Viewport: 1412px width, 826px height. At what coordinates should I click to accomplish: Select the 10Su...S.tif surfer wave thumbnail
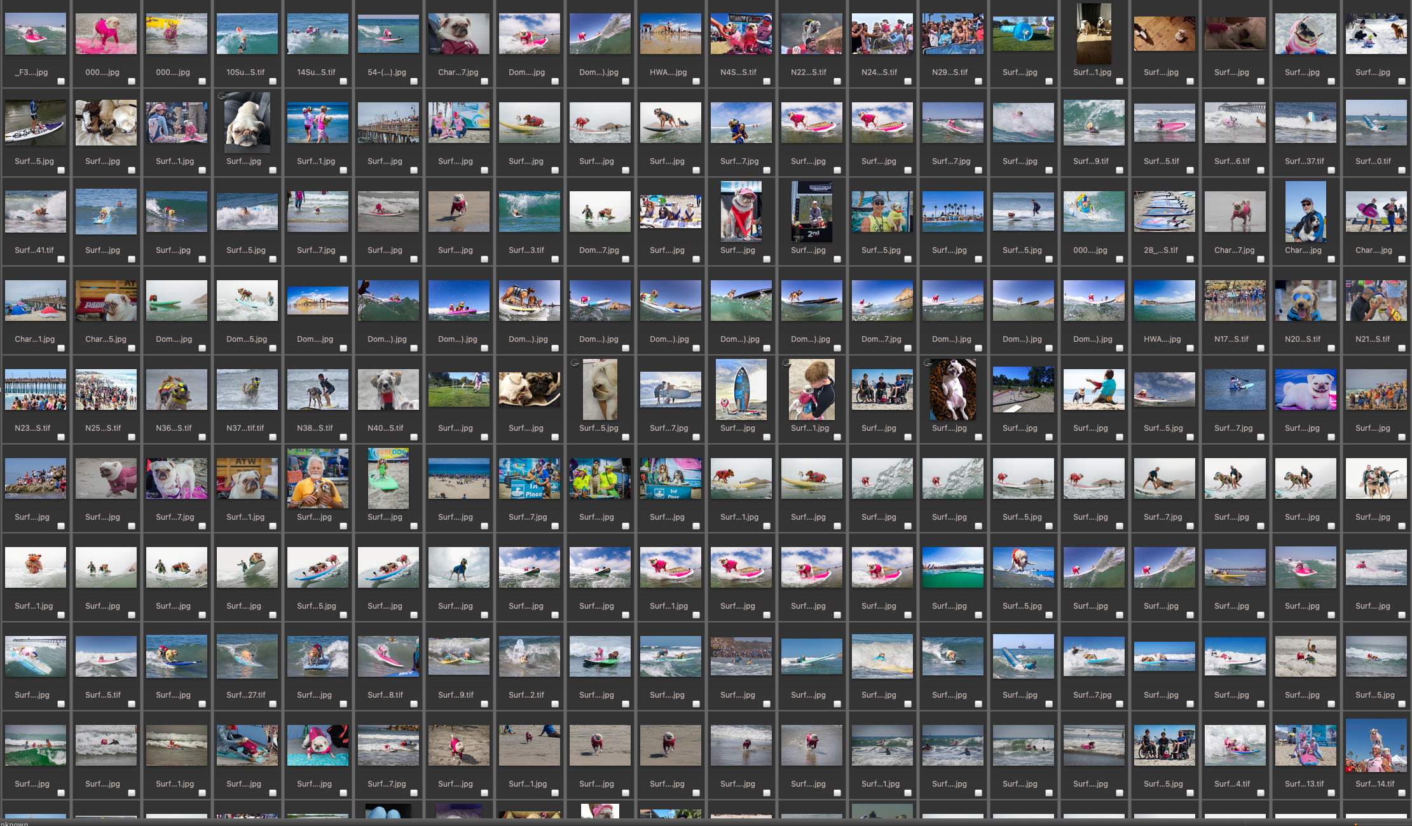(x=247, y=34)
